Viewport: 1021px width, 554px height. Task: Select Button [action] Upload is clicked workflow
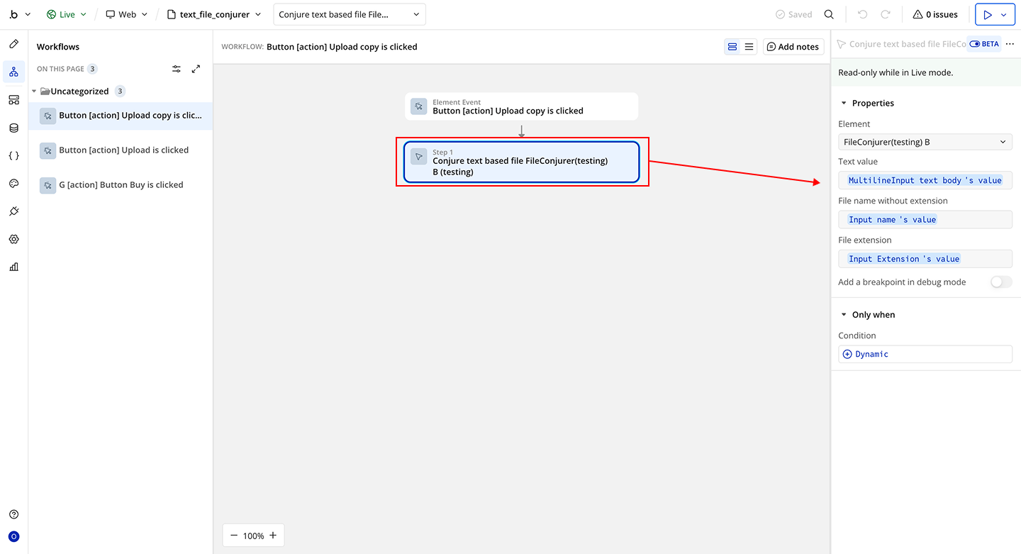[x=121, y=150]
